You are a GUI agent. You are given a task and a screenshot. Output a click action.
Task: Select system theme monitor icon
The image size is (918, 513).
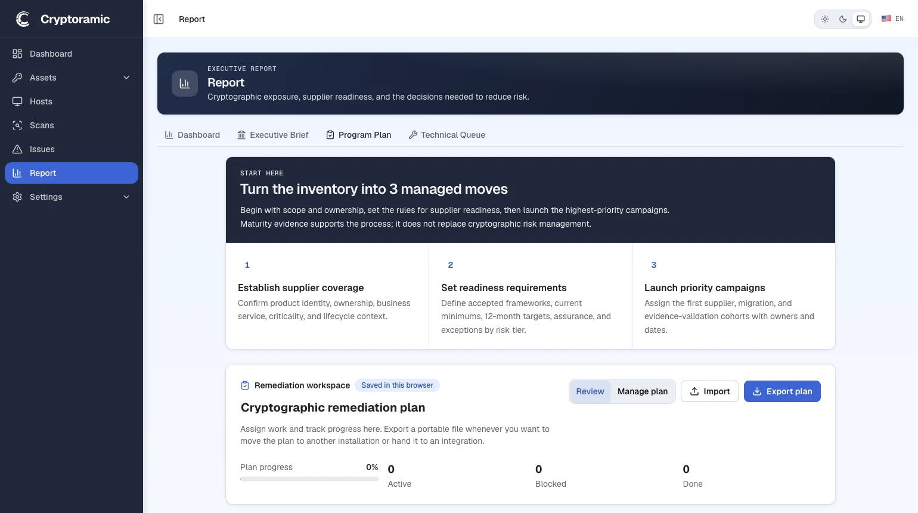click(x=861, y=19)
